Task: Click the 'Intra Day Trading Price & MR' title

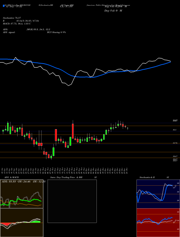Action: click(66, 177)
